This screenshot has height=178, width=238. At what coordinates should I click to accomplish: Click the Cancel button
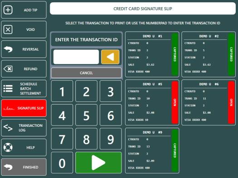point(87,73)
